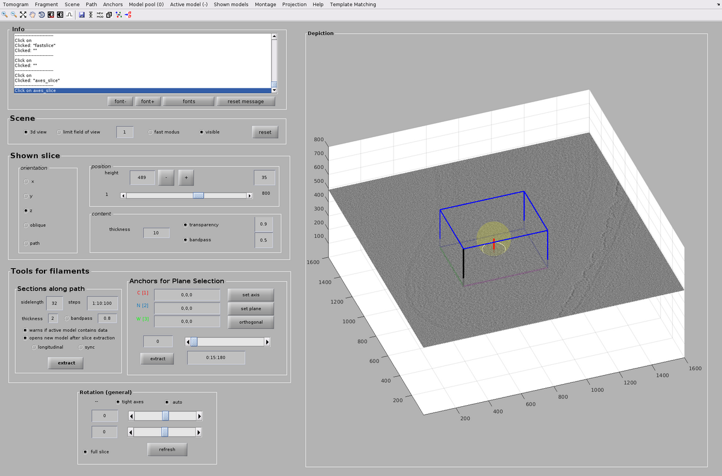Click the save floppy disk icon
Image resolution: width=722 pixels, height=476 pixels.
click(82, 15)
